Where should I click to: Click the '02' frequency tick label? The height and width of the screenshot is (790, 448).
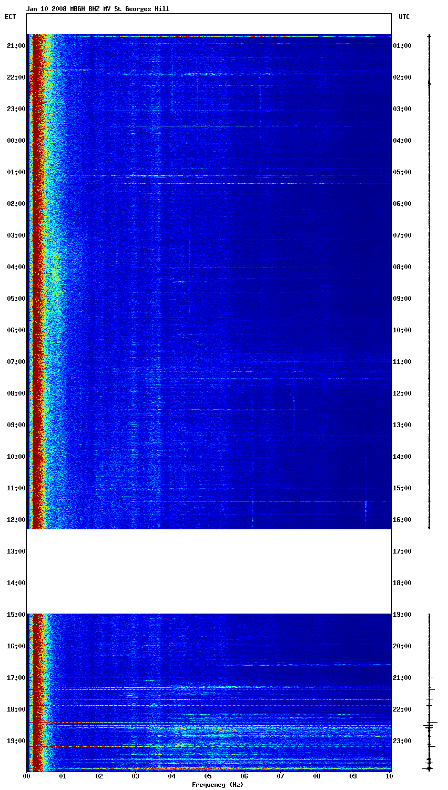coord(99,776)
